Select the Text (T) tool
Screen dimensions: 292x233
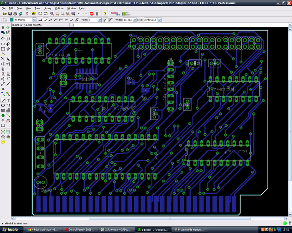pyautogui.click(x=8, y=101)
